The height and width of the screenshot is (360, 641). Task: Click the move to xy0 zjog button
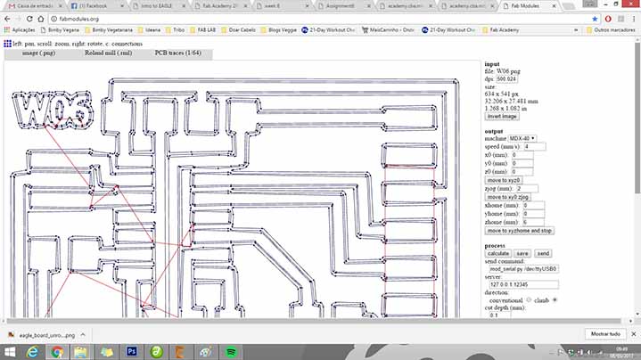pyautogui.click(x=508, y=197)
